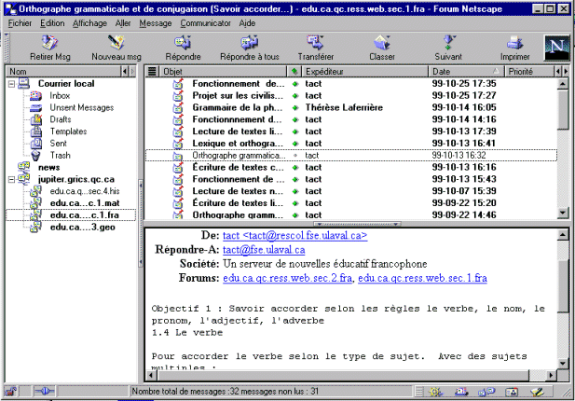Screen dimensions: 575x401
Task: Toggle read marker on 99-10-13 16:32 message
Action: pos(295,156)
